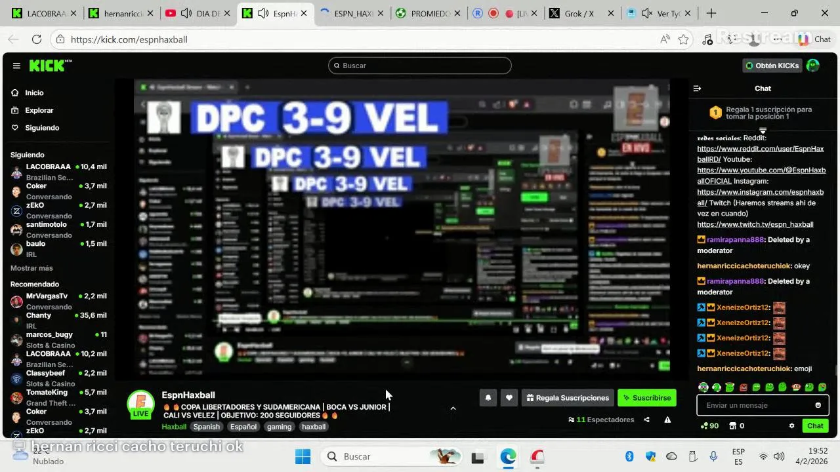Open santimotolo channel in the sidebar
840x472 pixels.
coord(59,229)
